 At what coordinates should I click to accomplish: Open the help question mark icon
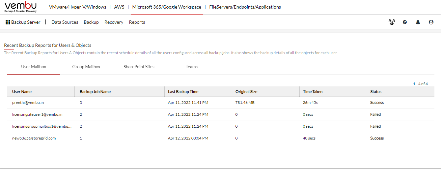(x=405, y=22)
